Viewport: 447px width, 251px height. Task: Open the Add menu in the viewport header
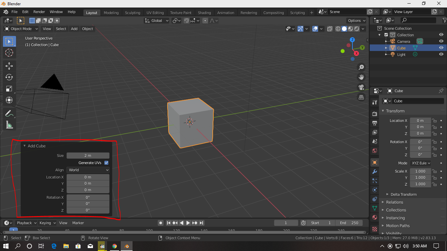pyautogui.click(x=74, y=29)
